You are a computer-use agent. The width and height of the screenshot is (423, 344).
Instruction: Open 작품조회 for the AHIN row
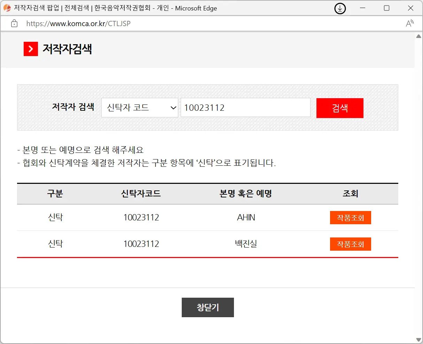(x=350, y=218)
